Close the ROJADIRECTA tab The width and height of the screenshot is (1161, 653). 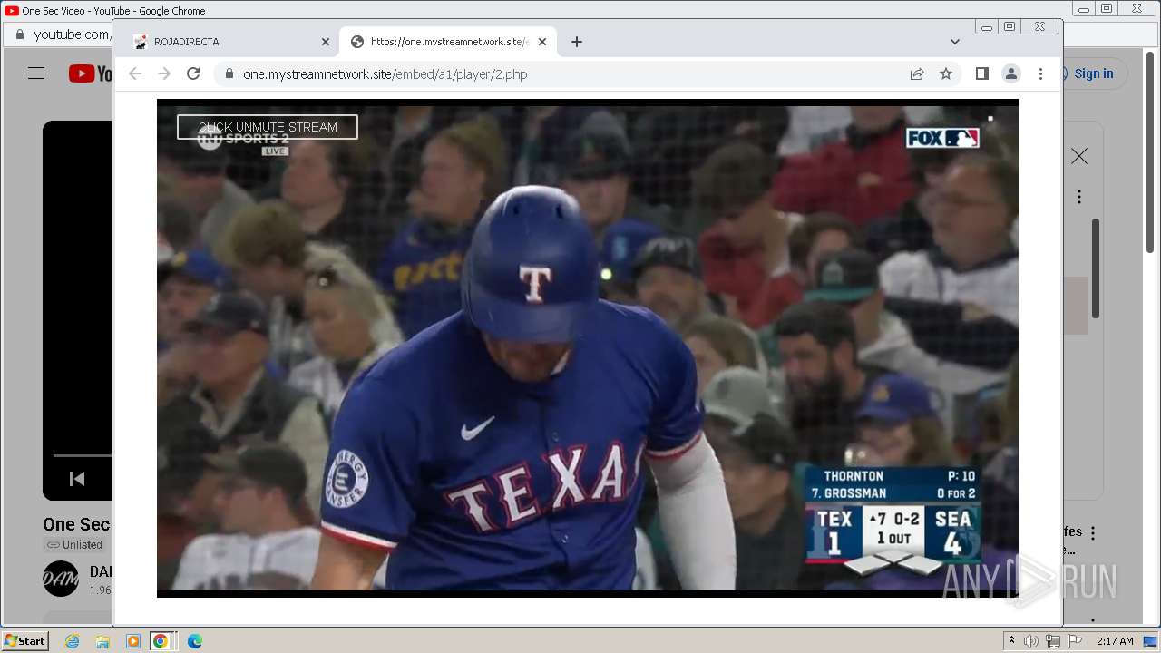pos(326,42)
